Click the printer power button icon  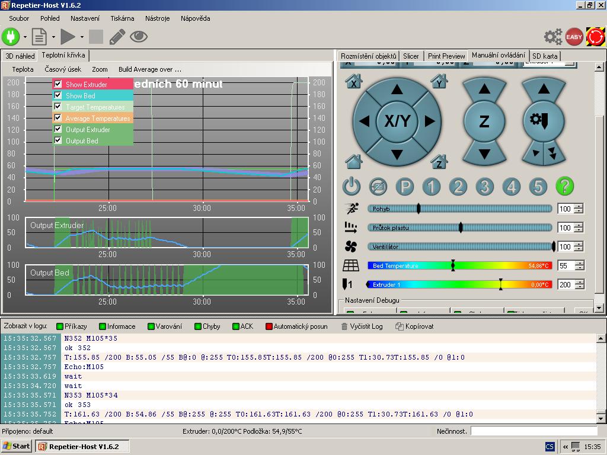tap(352, 187)
